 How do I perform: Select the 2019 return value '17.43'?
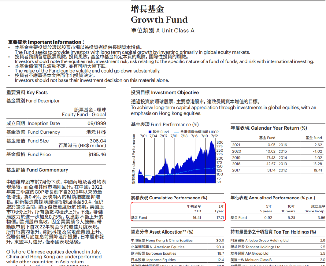tap(271, 158)
